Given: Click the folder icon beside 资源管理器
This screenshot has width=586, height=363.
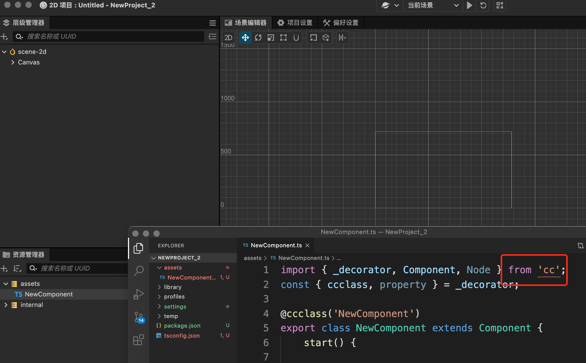Looking at the screenshot, I should tap(6, 255).
